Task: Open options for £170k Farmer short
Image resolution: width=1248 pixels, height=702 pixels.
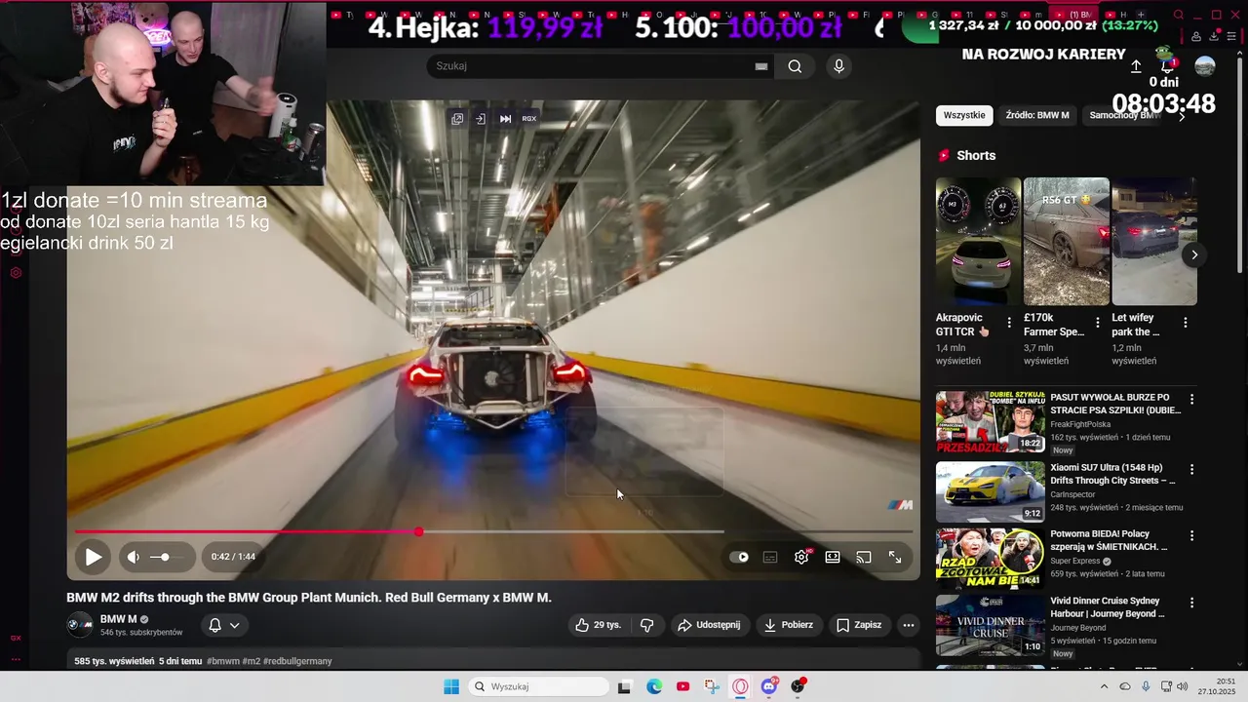Action: coord(1098,323)
